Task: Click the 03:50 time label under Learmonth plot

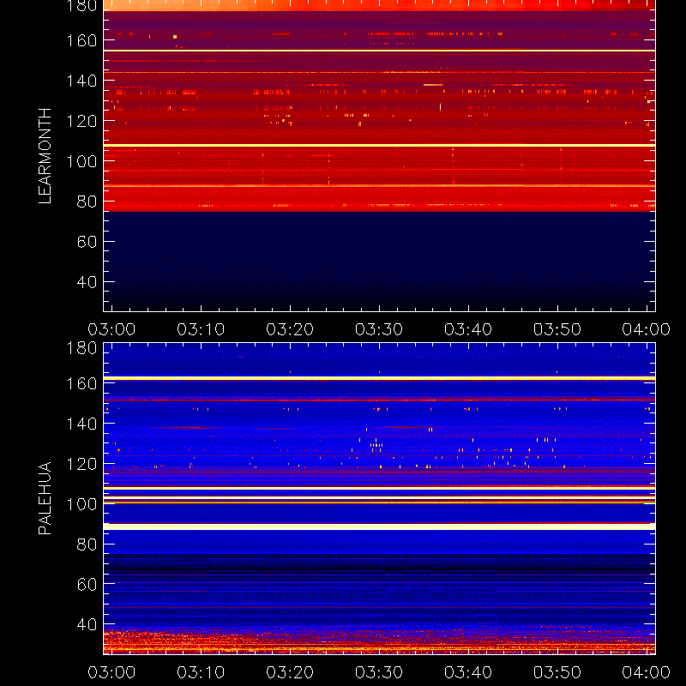Action: (557, 329)
